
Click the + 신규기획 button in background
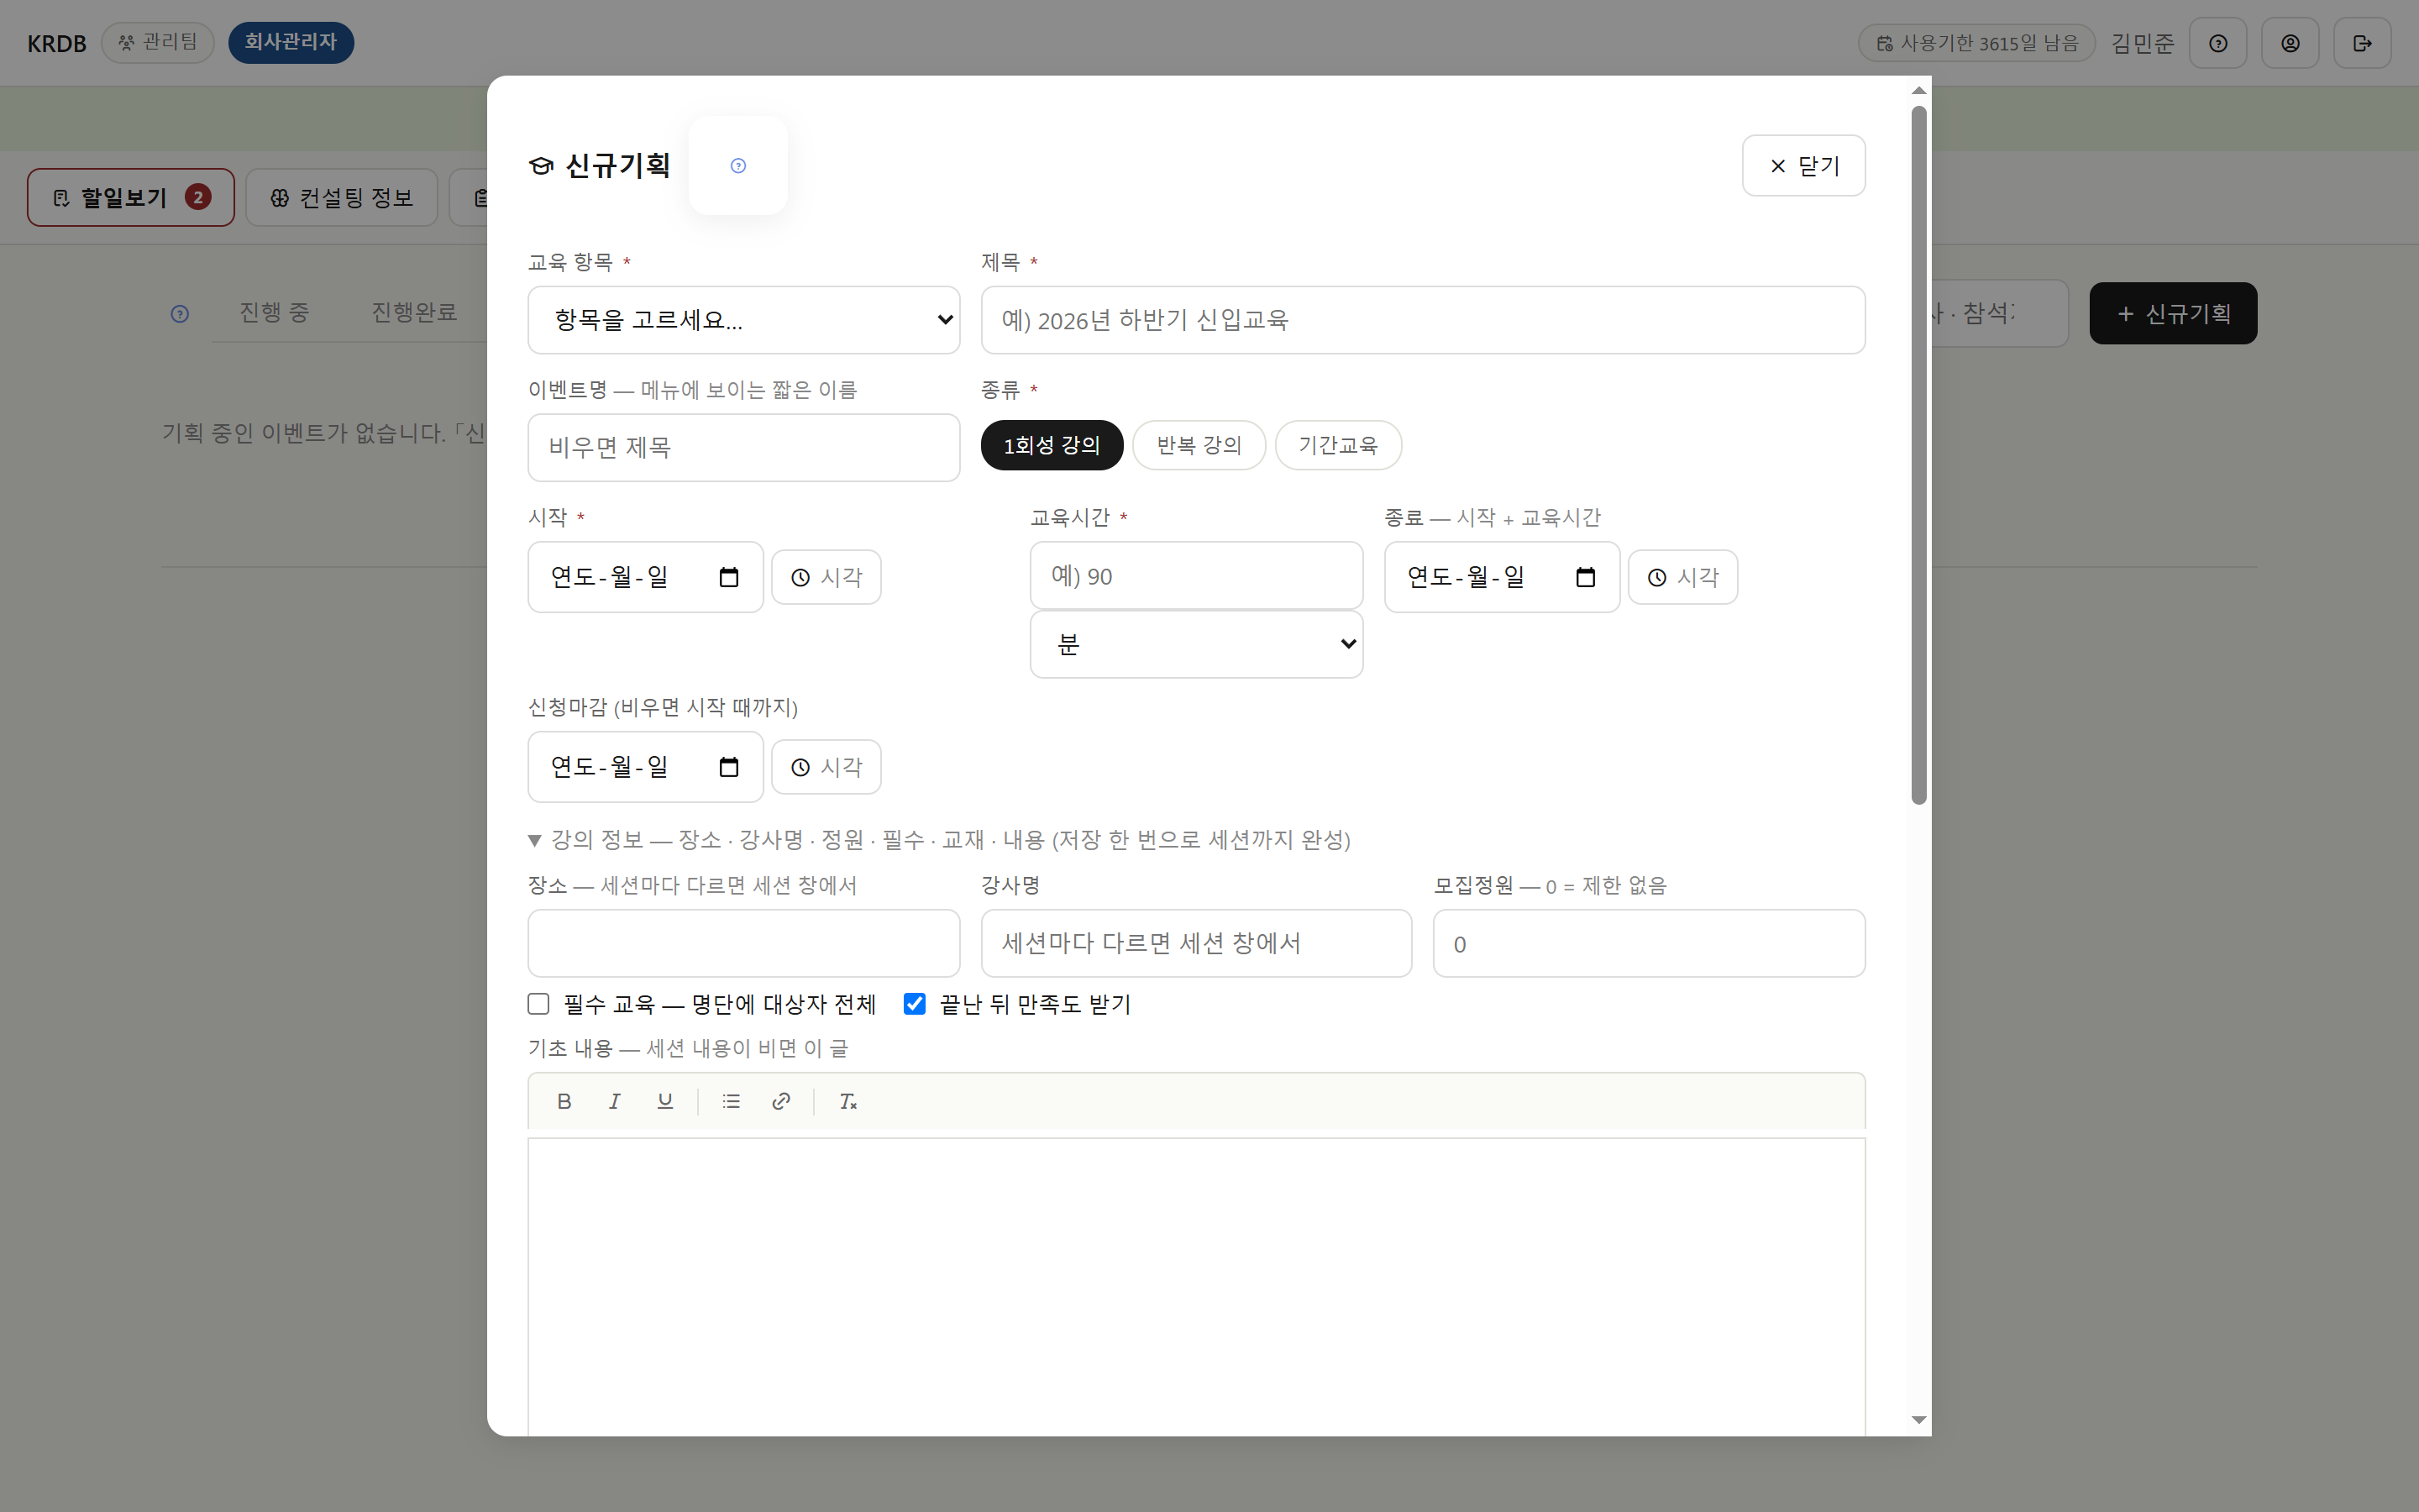[x=2173, y=314]
